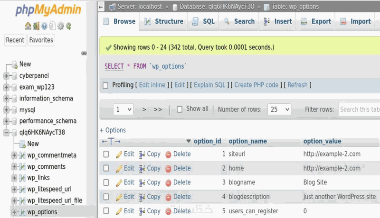Click the phpMyAdmin logo

point(48,9)
